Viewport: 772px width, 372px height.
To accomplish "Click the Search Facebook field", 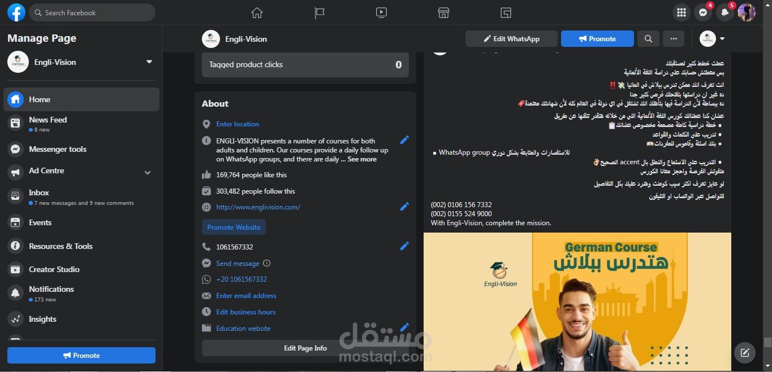I will coord(92,12).
